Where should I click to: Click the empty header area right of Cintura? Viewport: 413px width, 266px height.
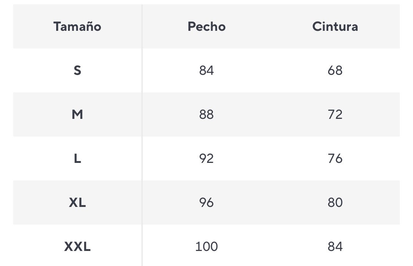[382, 26]
